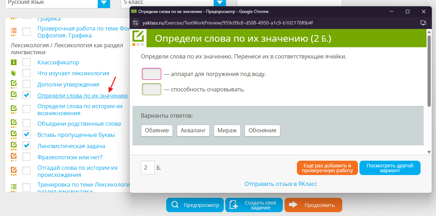Image resolution: width=436 pixels, height=216 pixels.
Task: Click the install app icon in Chrome address bar
Action: click(x=423, y=23)
